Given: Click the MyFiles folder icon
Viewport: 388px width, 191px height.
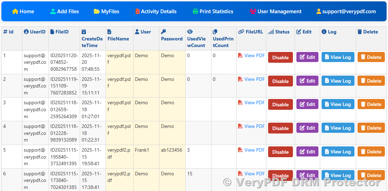Looking at the screenshot, I should point(96,12).
